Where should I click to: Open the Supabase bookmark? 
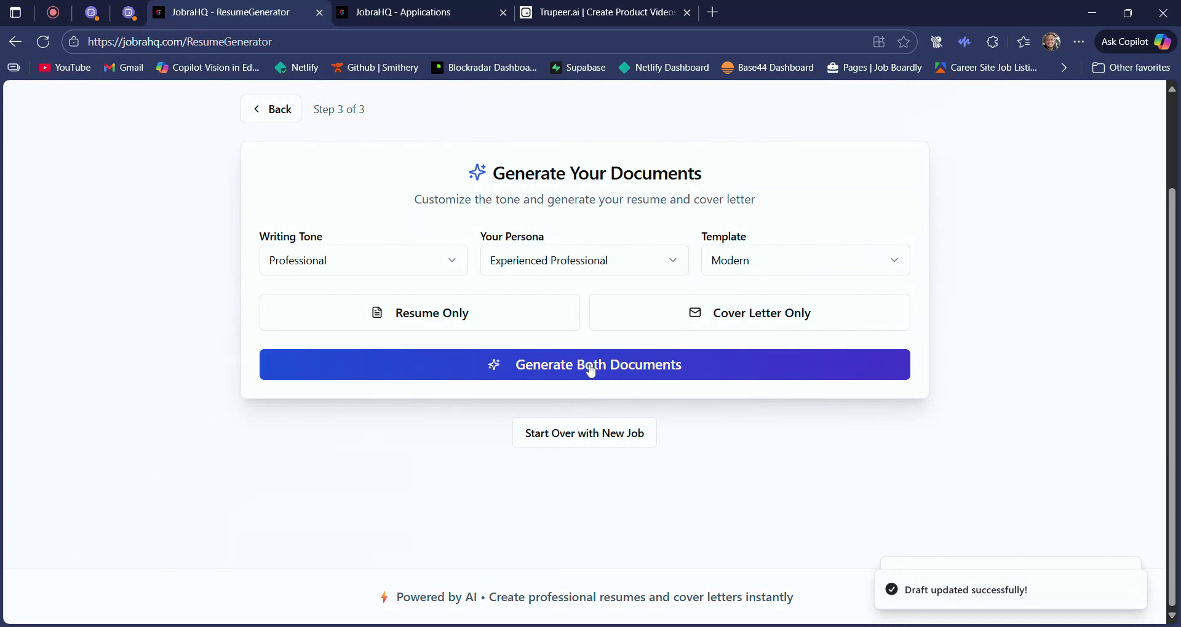pos(577,68)
